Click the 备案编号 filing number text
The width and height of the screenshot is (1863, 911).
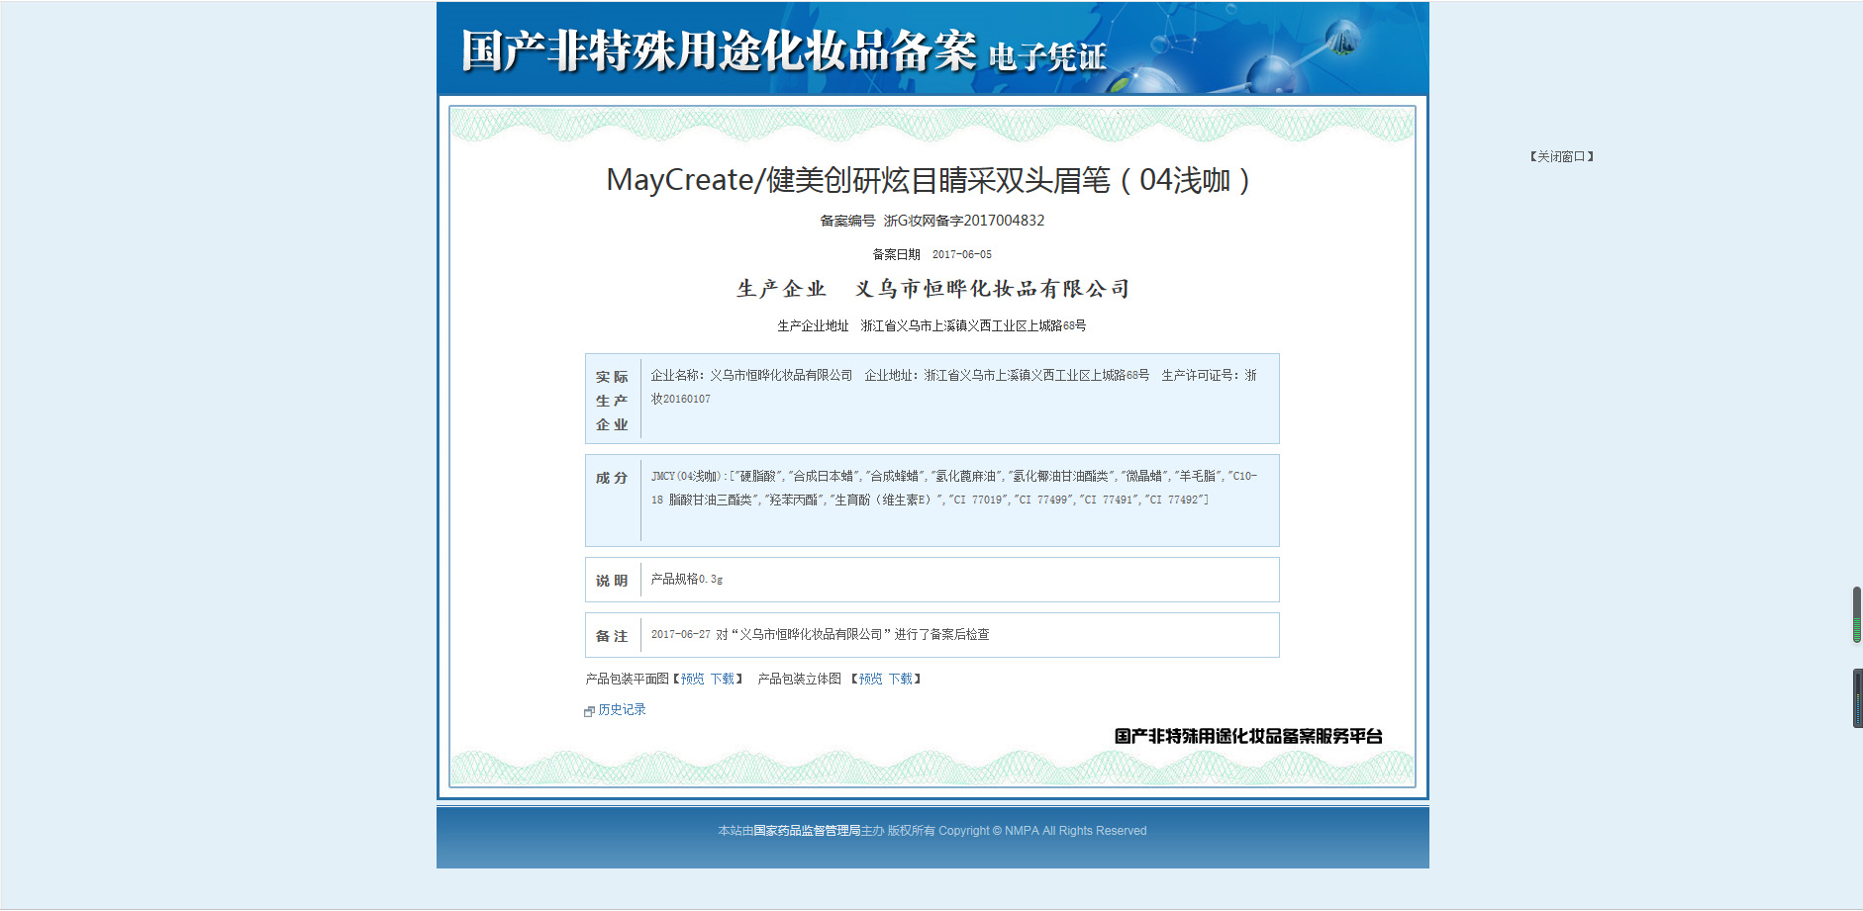coord(931,221)
